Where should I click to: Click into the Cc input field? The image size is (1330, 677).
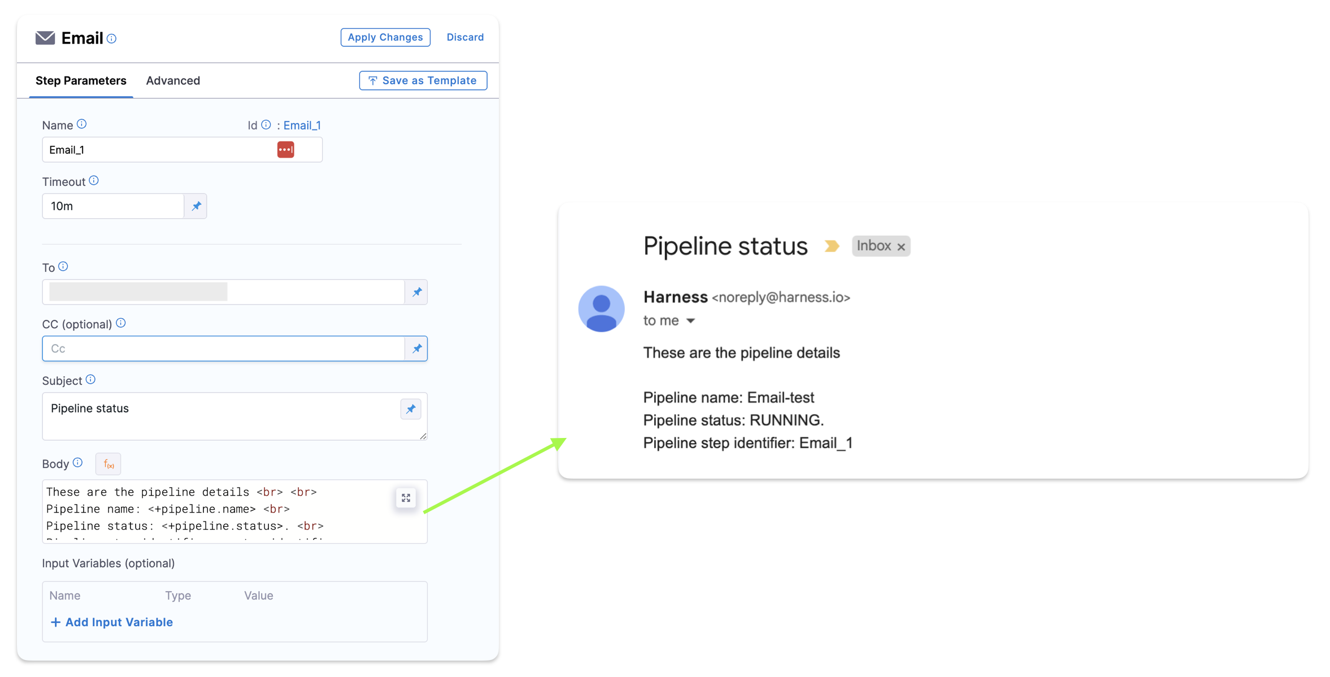223,349
